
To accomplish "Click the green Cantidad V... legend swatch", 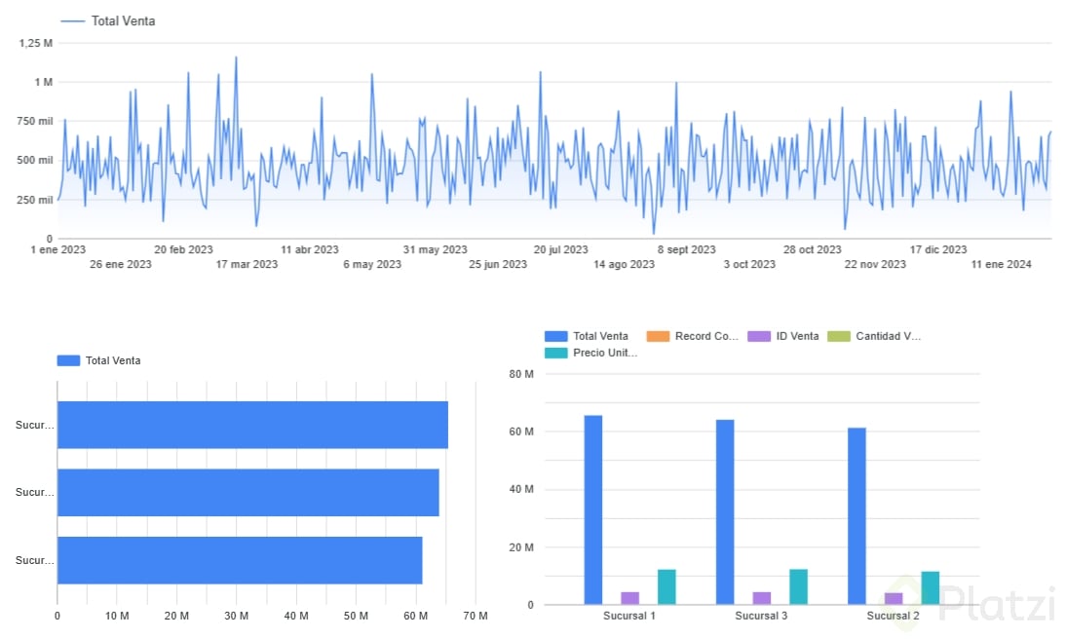I will tap(839, 336).
